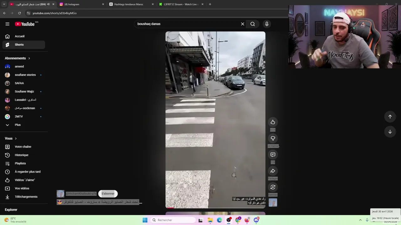401x225 pixels.
Task: Open Firefox from the taskbar
Action: click(x=247, y=220)
